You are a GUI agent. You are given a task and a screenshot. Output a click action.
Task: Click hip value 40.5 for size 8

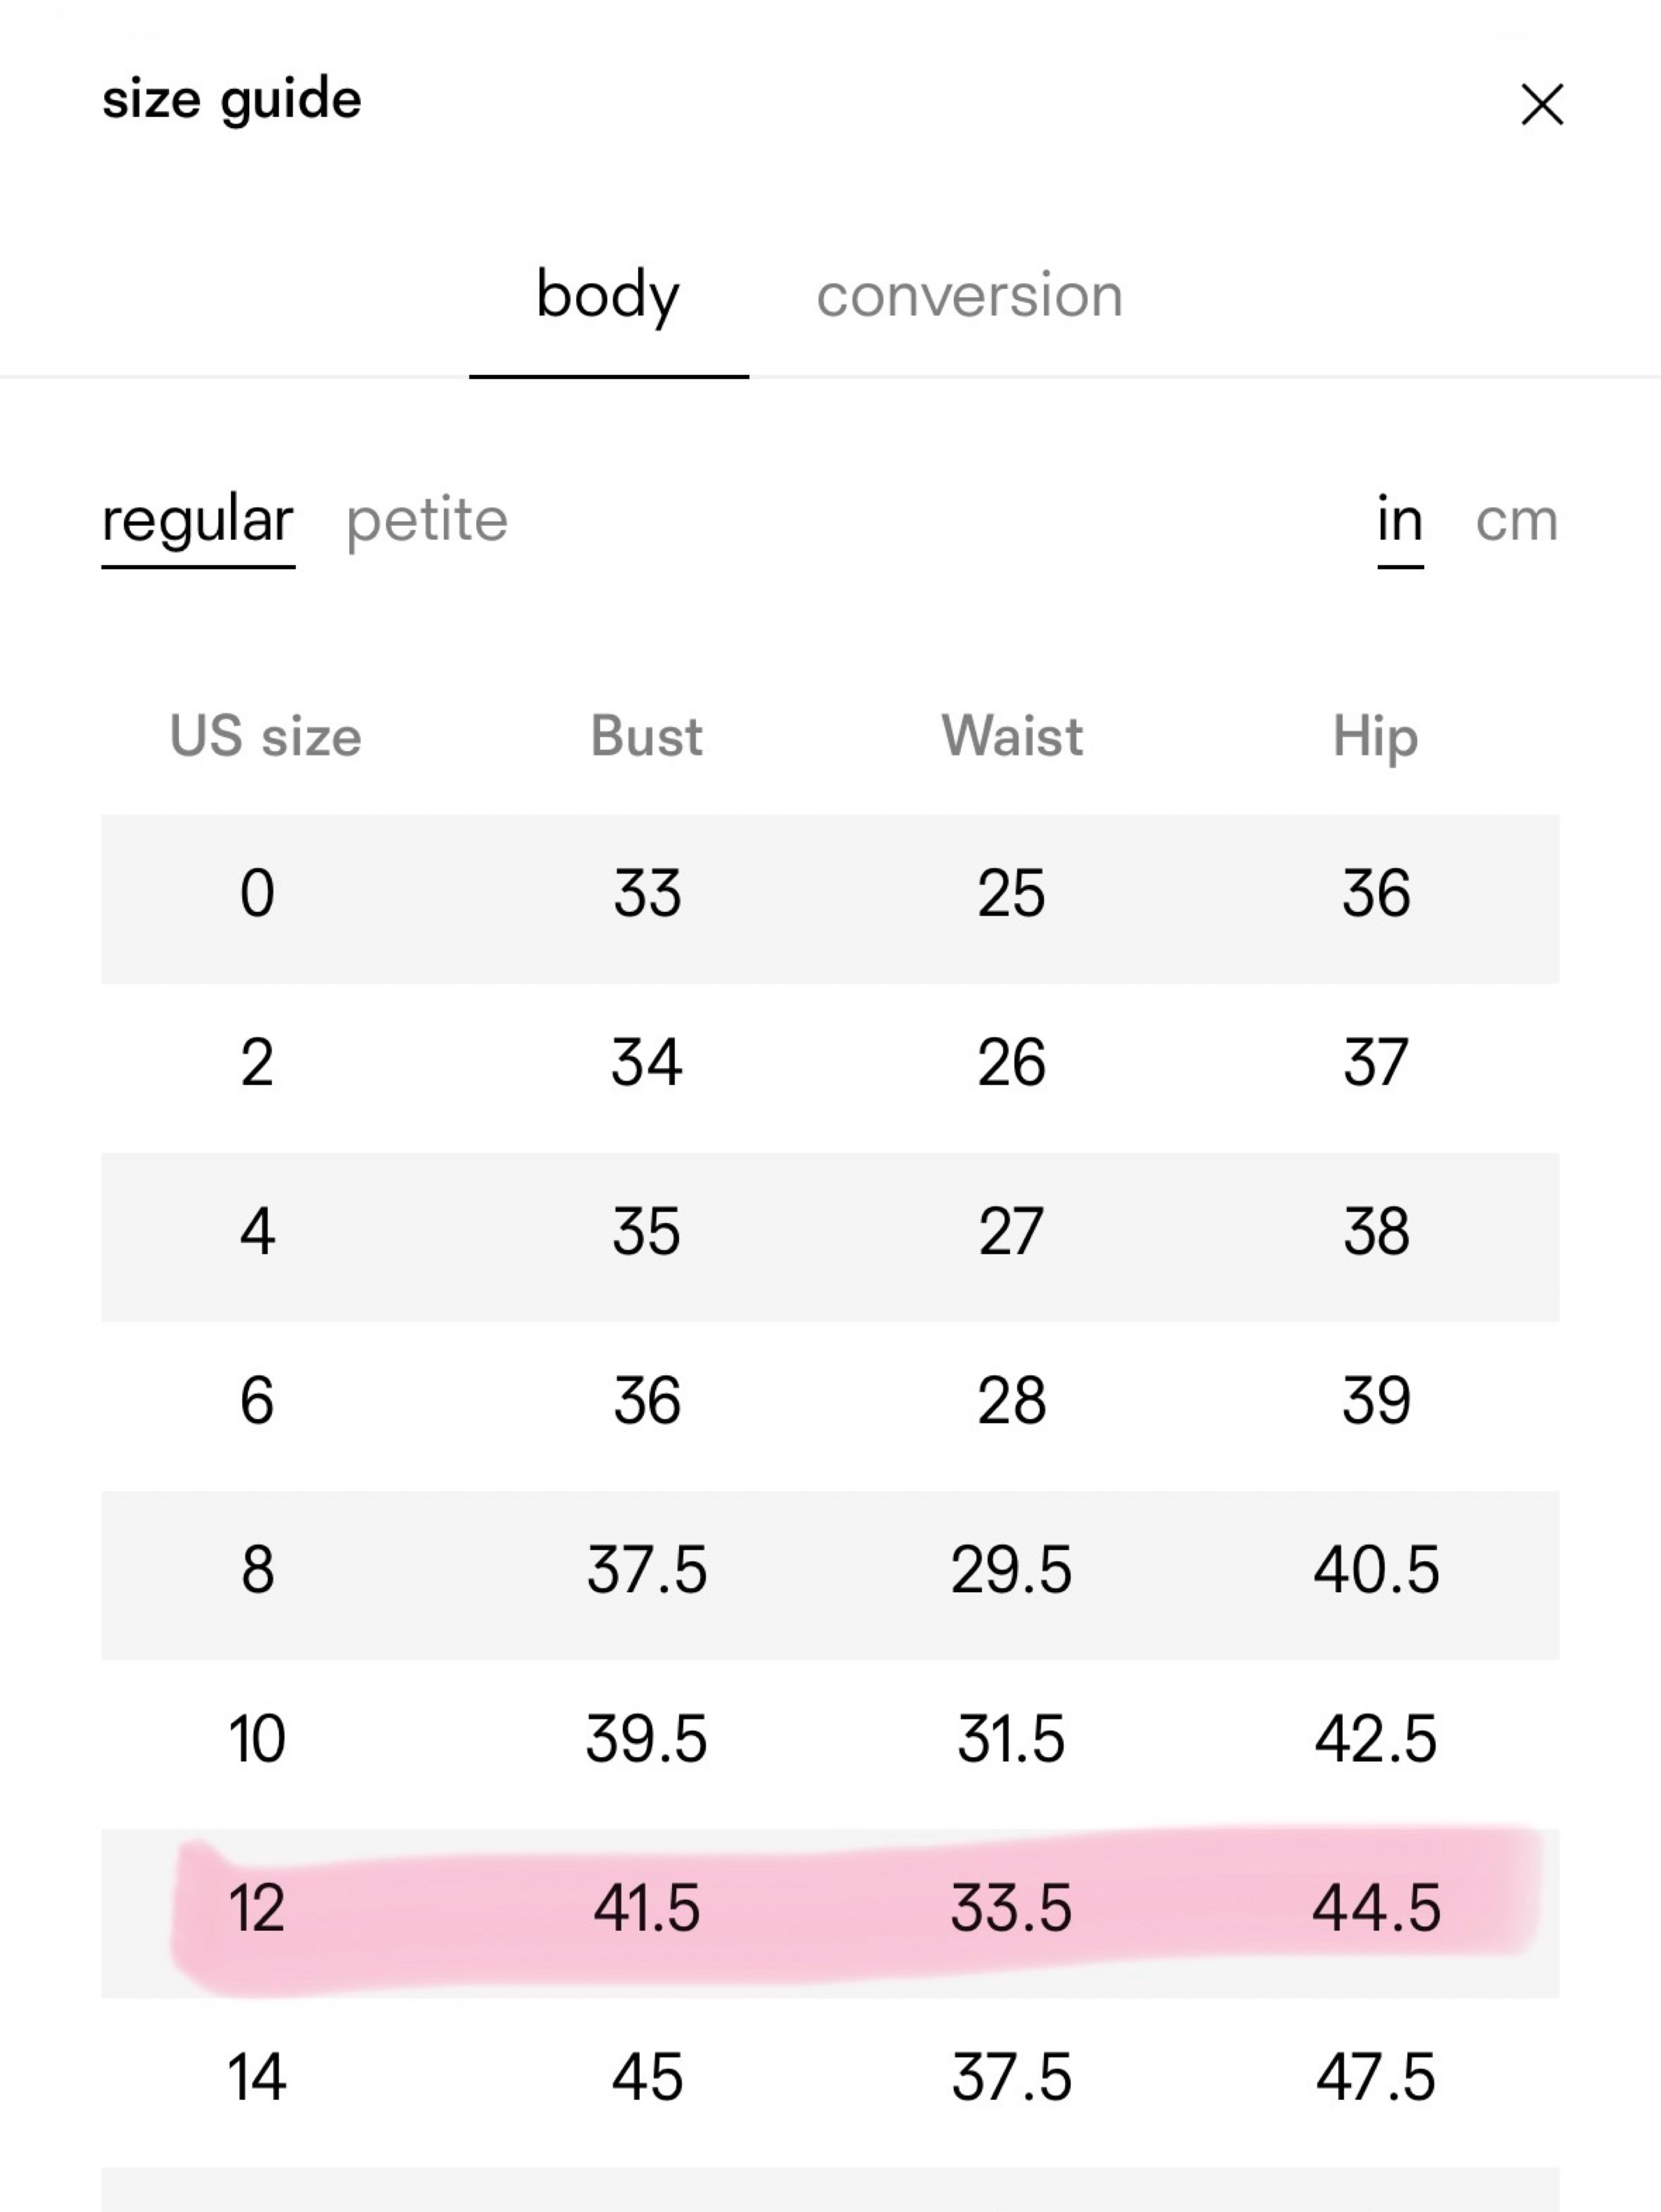tap(1376, 1569)
